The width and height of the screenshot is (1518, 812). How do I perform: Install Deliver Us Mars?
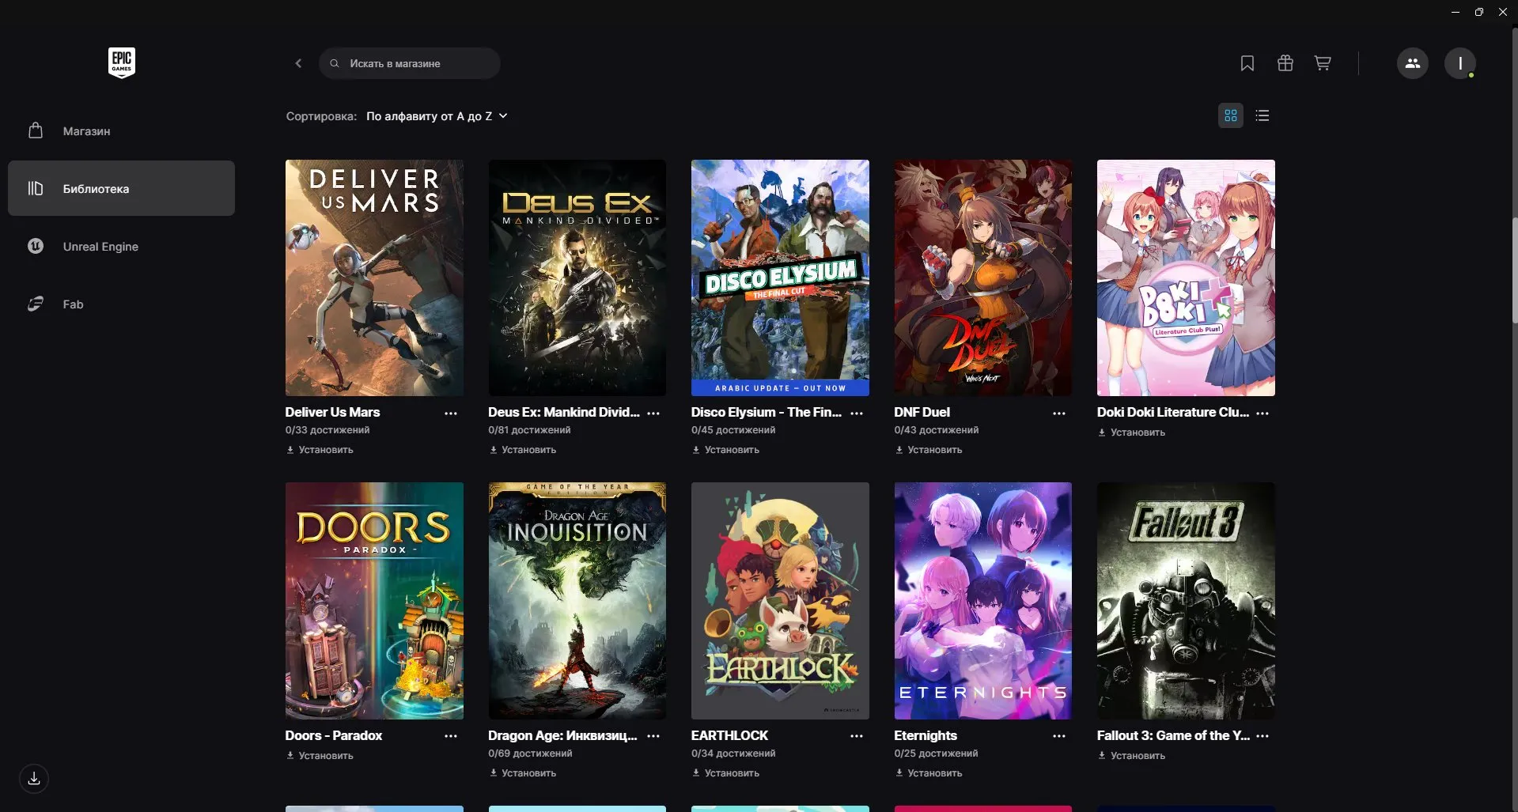(320, 450)
